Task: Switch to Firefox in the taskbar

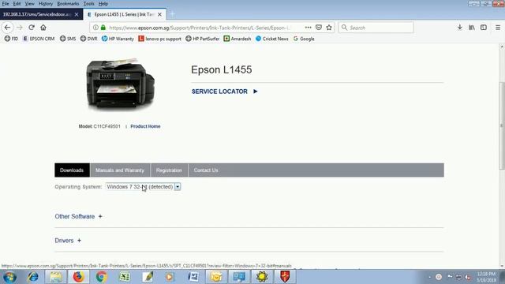Action: tap(78, 277)
